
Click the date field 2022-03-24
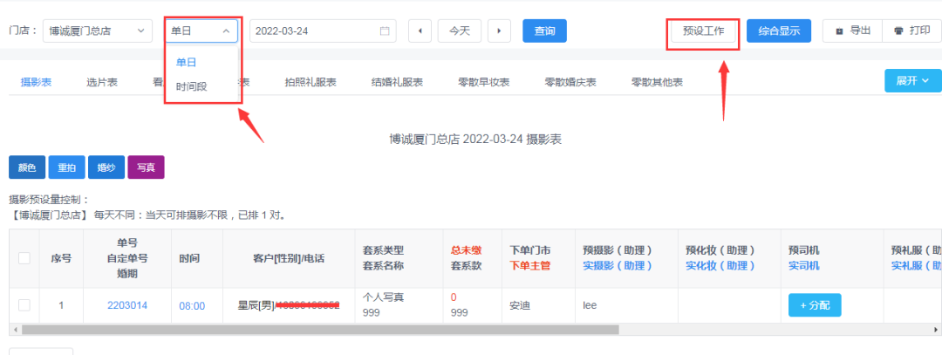click(324, 31)
